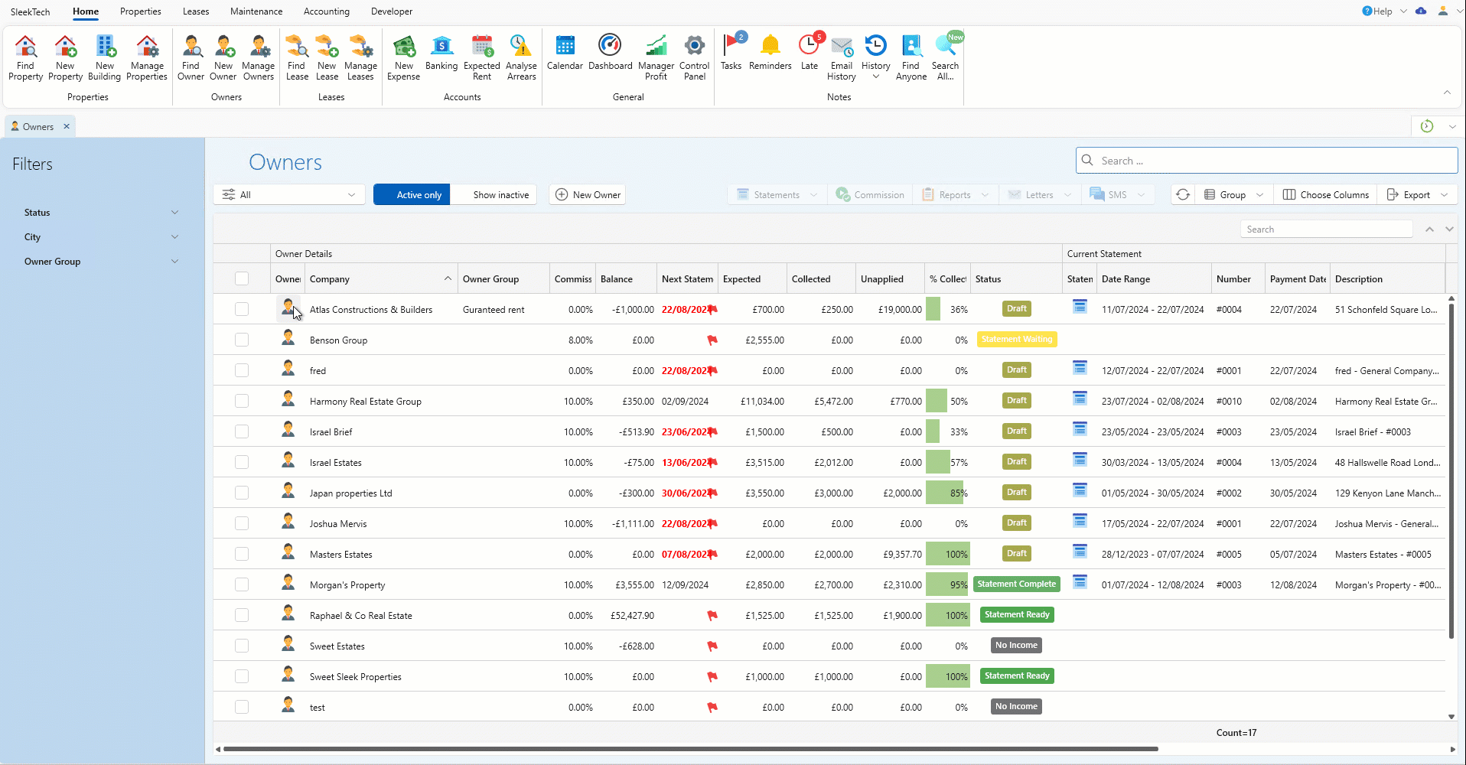The image size is (1466, 765).
Task: Launch the Dashboard gauge icon
Action: (x=610, y=55)
